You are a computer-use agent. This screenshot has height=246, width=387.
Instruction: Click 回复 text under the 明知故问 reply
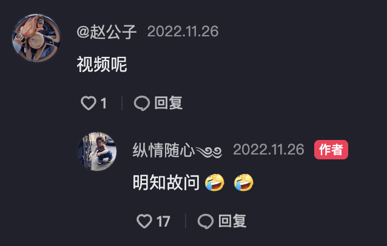(x=232, y=221)
